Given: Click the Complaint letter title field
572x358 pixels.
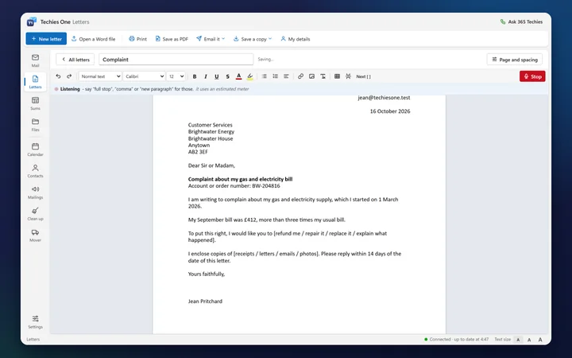Looking at the screenshot, I should pos(176,59).
